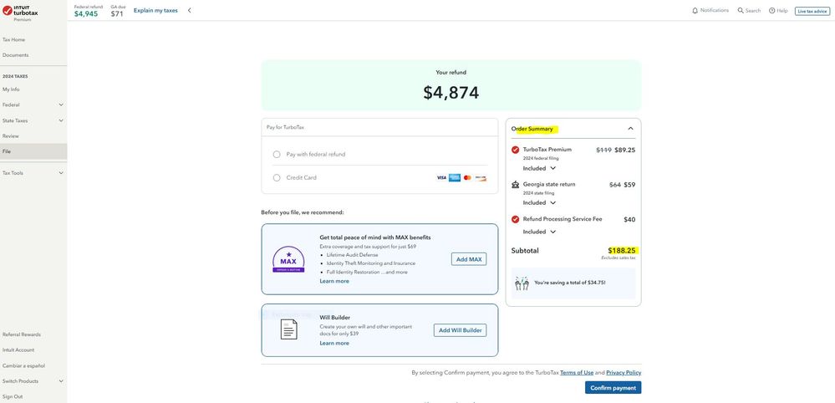
Task: Expand Included under Refund Processing Service Fee
Action: (539, 232)
